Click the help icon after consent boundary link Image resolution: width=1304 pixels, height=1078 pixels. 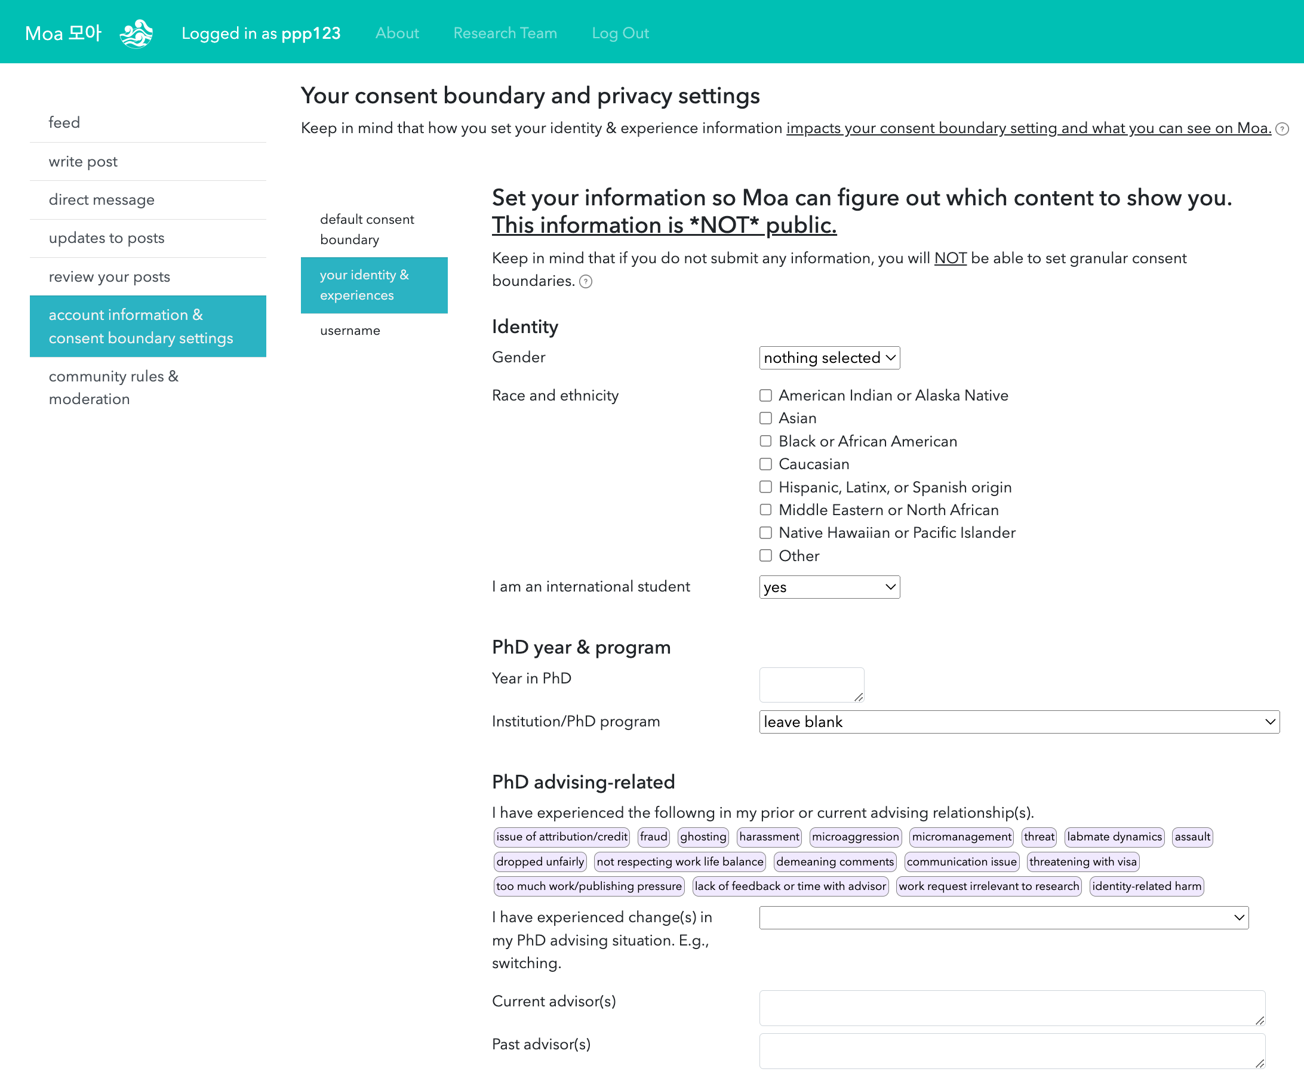pos(1282,129)
